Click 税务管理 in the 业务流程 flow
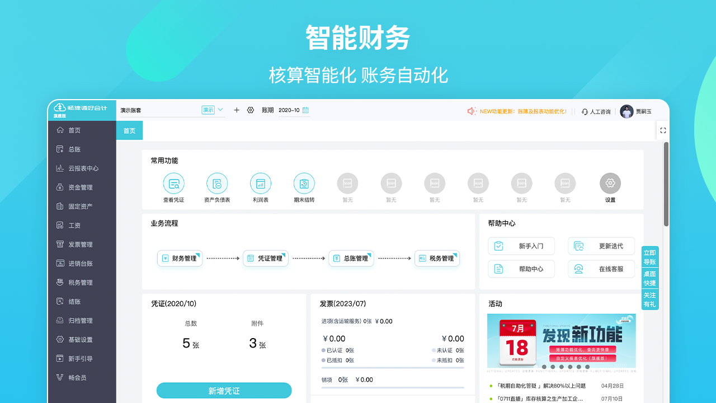The image size is (716, 403). pos(437,258)
